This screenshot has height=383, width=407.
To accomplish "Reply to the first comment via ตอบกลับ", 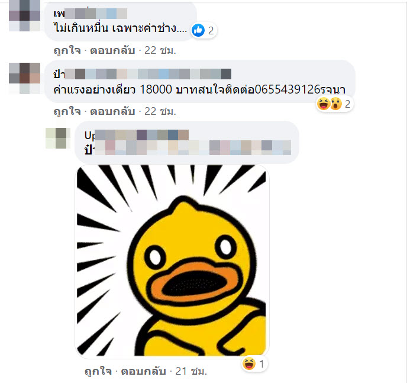I will (112, 50).
